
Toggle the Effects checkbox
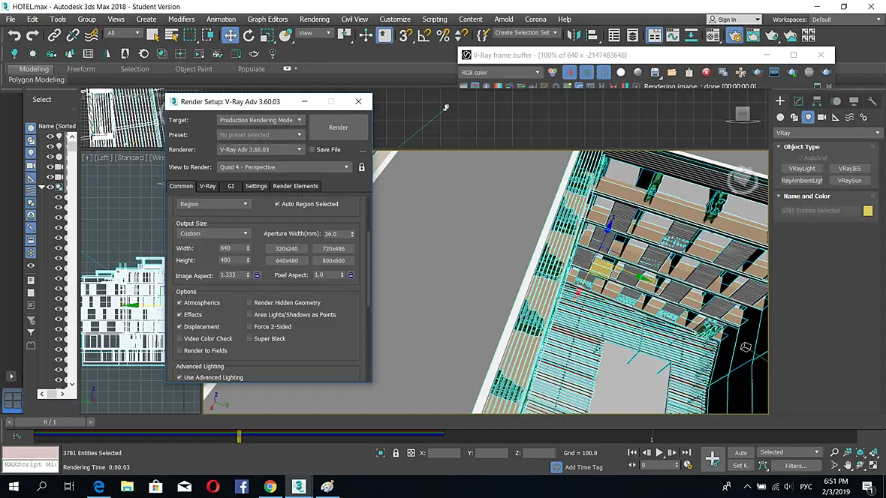point(179,314)
